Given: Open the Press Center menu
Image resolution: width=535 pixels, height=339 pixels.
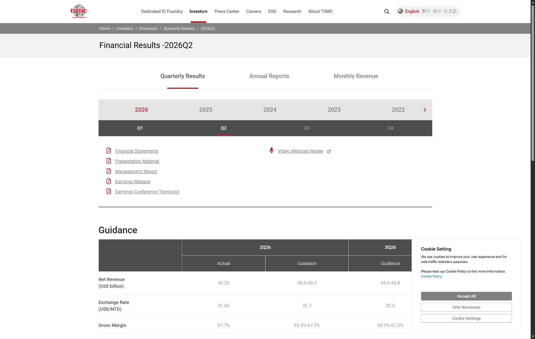Looking at the screenshot, I should click(227, 11).
